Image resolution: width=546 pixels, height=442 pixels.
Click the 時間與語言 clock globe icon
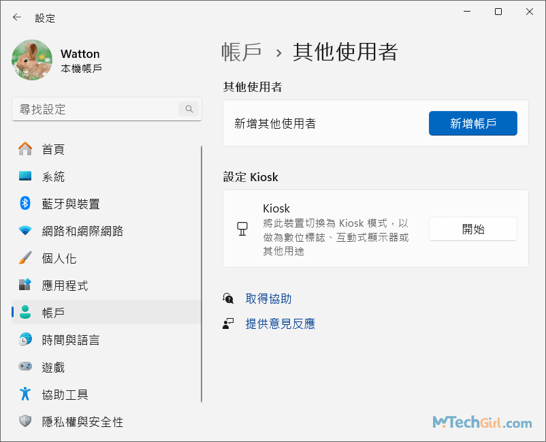coord(25,340)
